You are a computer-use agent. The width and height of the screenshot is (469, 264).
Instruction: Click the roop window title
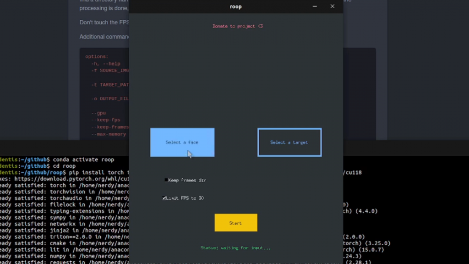(x=236, y=6)
